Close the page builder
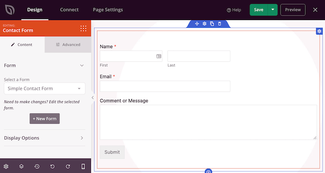The width and height of the screenshot is (325, 173). pos(315,10)
